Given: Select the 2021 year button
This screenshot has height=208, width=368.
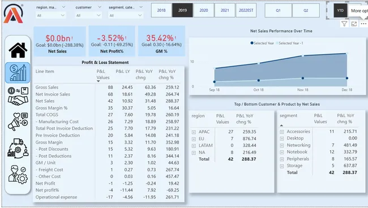Looking at the screenshot, I should click(225, 10).
